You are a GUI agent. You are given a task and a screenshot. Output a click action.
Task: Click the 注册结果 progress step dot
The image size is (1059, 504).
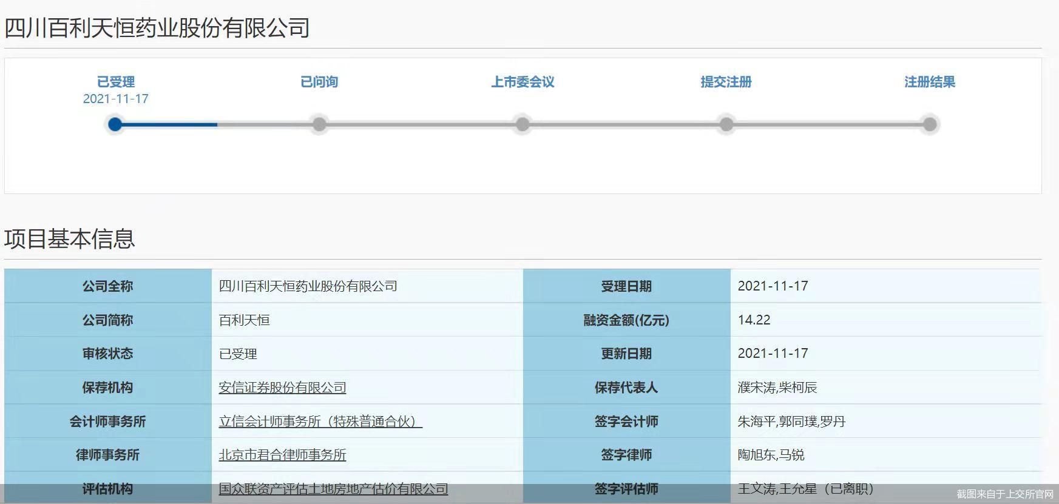tap(930, 125)
